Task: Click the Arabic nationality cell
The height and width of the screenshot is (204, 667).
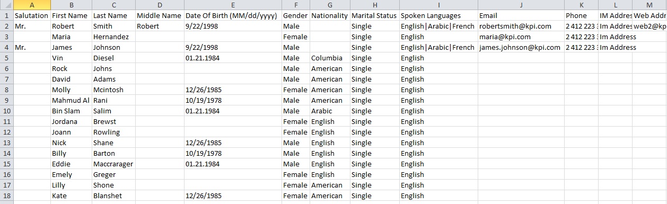Action: click(330, 111)
